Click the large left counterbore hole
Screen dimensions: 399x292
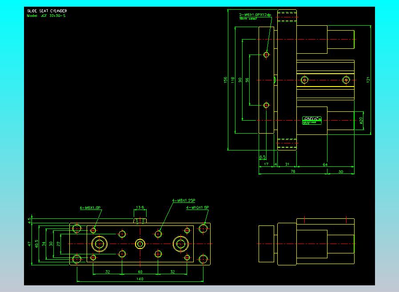99,244
